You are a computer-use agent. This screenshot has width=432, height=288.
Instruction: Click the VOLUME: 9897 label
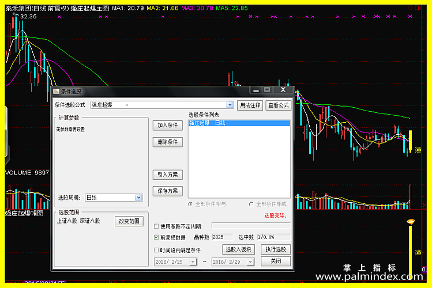27,173
